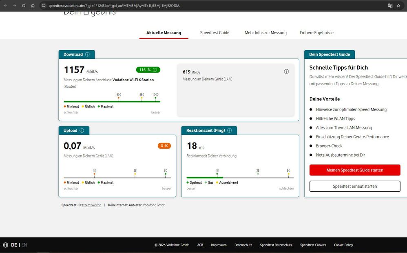Open Mehr Infos zur Messung tab
The width and height of the screenshot is (407, 253).
coord(265,33)
